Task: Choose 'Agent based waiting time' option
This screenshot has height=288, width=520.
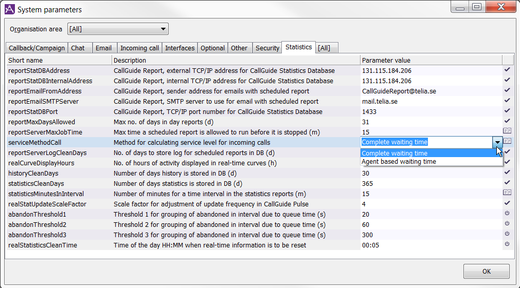Action: click(399, 162)
